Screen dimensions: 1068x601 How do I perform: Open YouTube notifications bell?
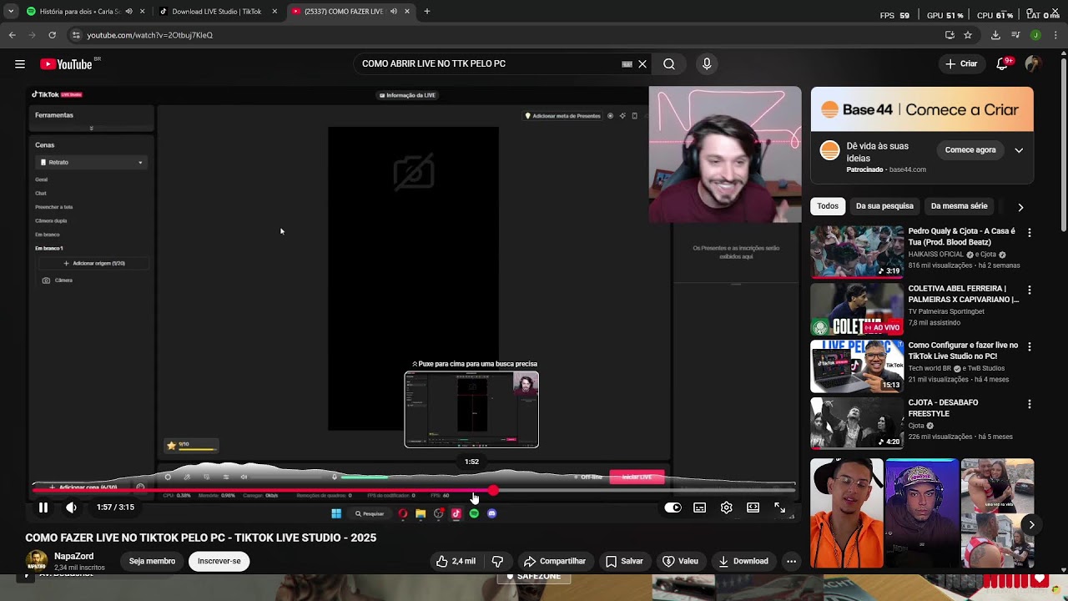(1004, 64)
